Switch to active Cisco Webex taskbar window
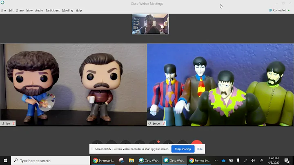The height and width of the screenshot is (165, 294). (x=174, y=161)
